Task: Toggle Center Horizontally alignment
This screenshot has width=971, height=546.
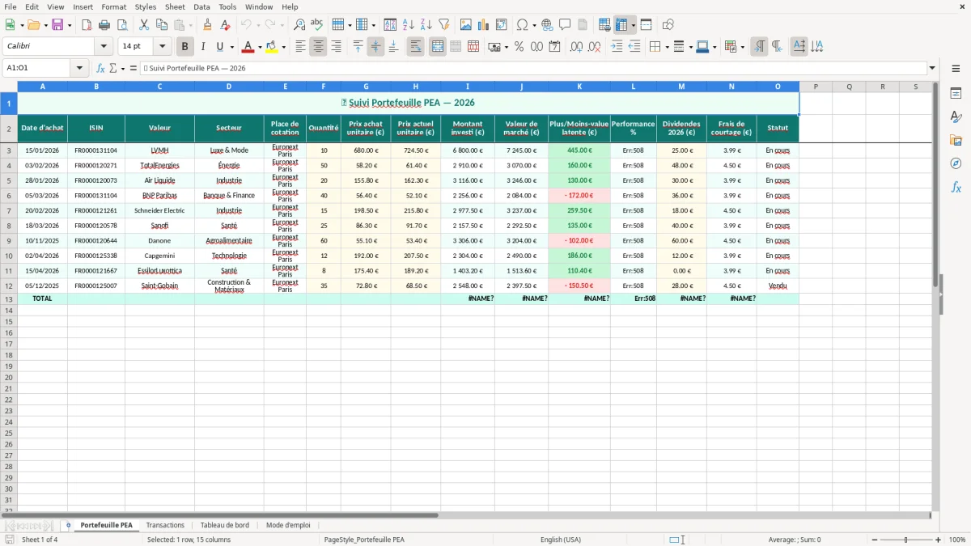Action: (318, 47)
